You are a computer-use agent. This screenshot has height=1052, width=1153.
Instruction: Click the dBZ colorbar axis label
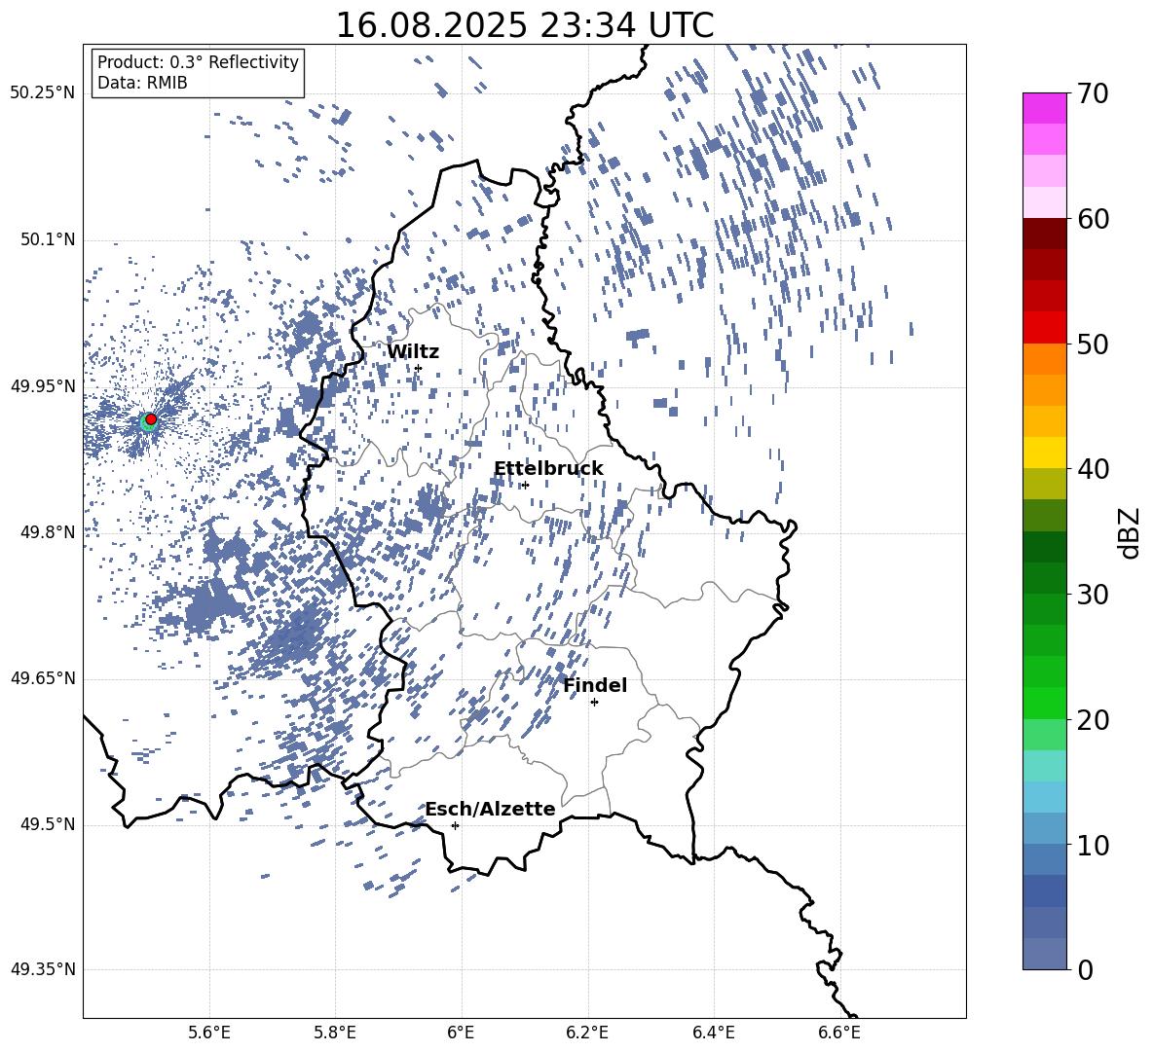1131,532
